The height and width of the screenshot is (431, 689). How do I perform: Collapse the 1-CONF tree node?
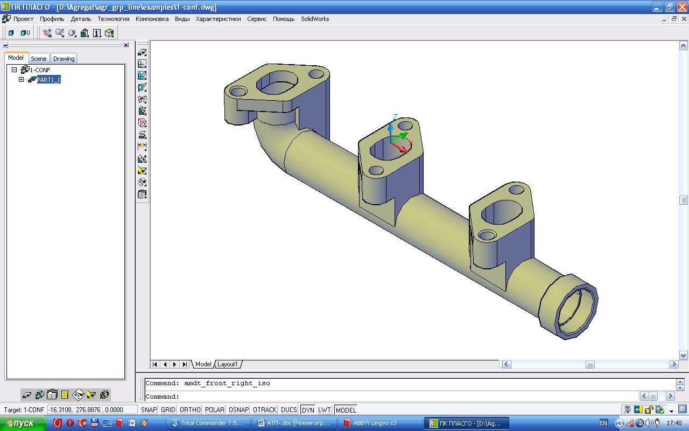tap(14, 70)
